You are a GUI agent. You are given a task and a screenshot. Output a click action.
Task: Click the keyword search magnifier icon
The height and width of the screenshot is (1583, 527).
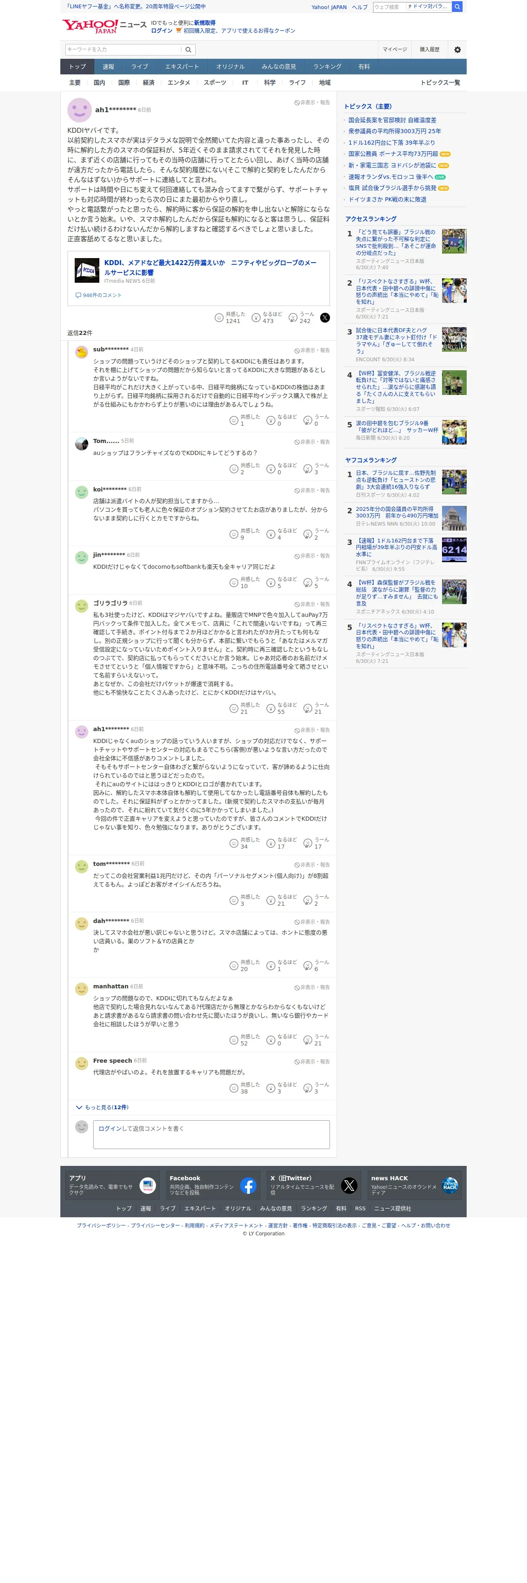[188, 50]
